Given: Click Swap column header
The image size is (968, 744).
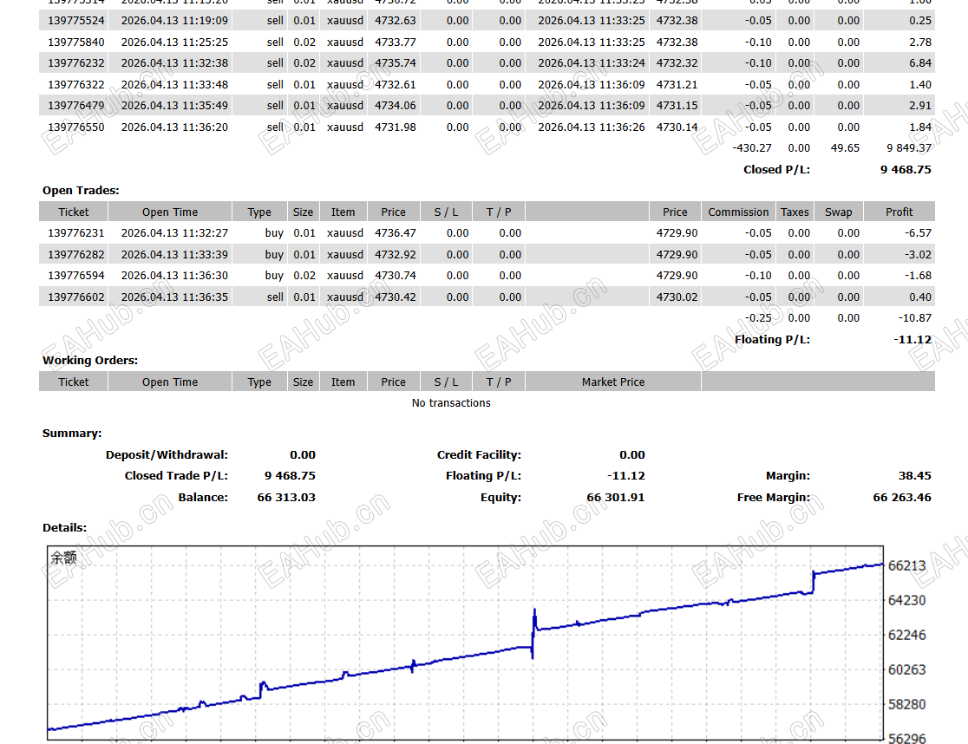Looking at the screenshot, I should 839,212.
